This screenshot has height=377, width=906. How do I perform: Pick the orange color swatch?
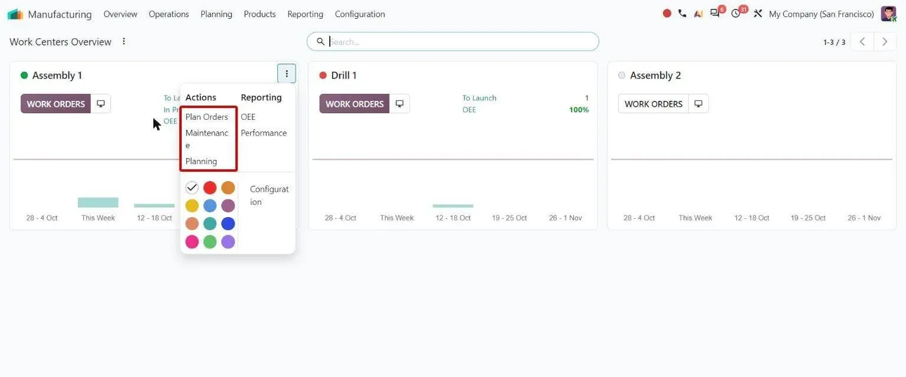coord(228,188)
